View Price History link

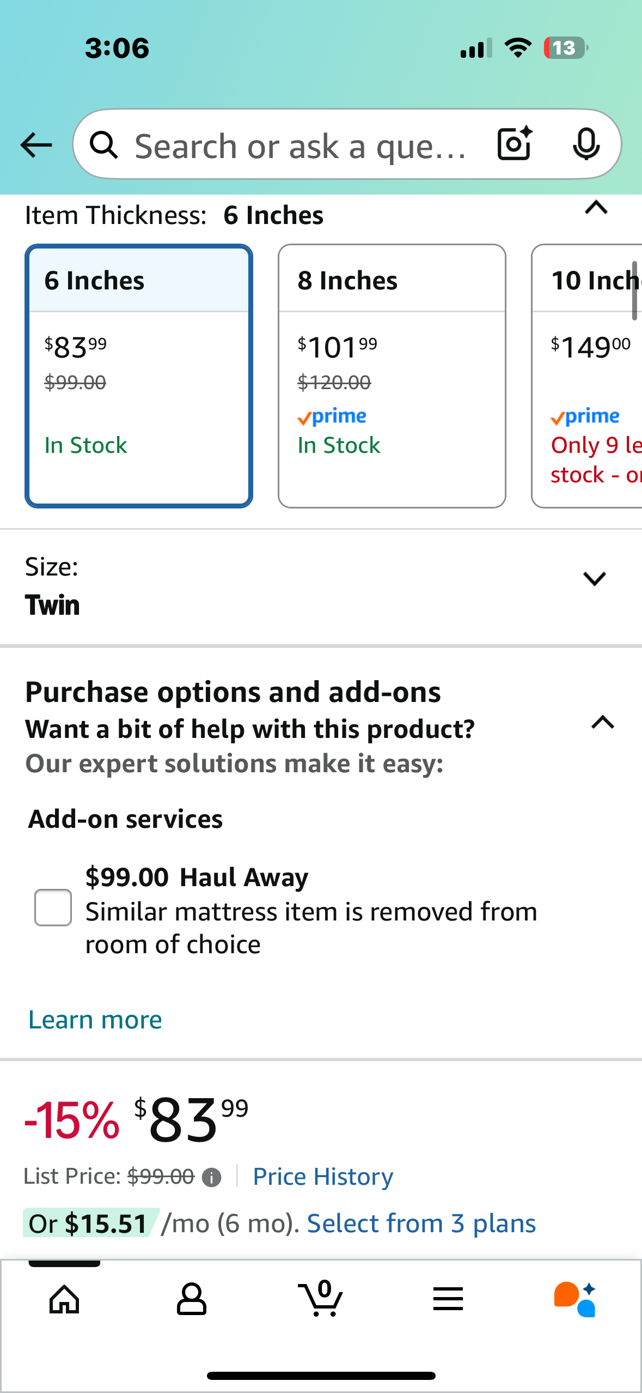[323, 1177]
